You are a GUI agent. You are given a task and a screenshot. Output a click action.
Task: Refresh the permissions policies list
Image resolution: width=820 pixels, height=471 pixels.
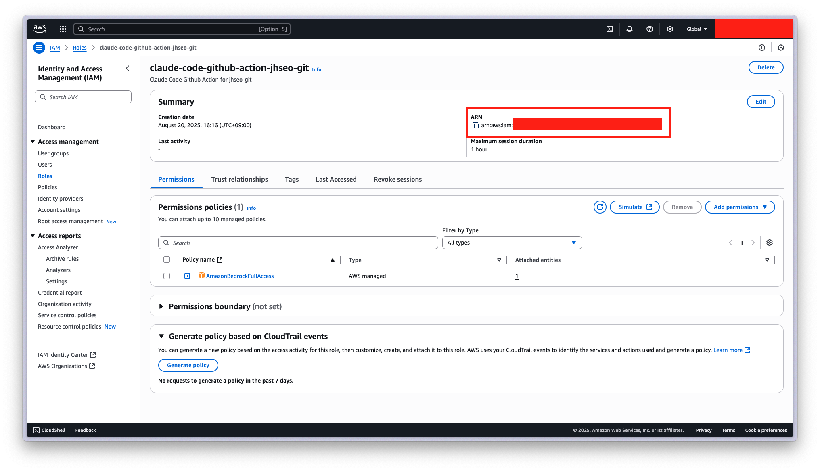[x=600, y=207]
